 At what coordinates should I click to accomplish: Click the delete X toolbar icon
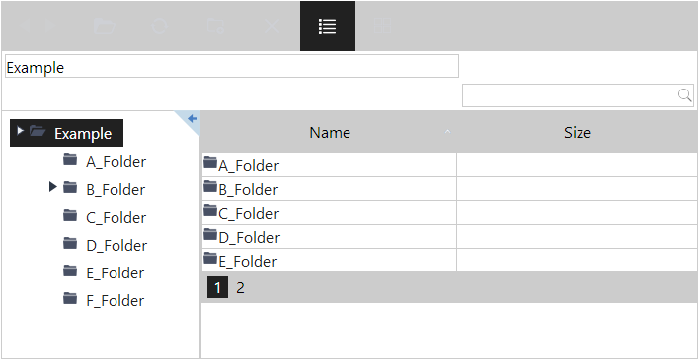272,26
